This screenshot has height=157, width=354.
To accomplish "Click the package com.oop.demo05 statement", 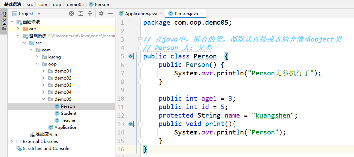I will pos(188,23).
